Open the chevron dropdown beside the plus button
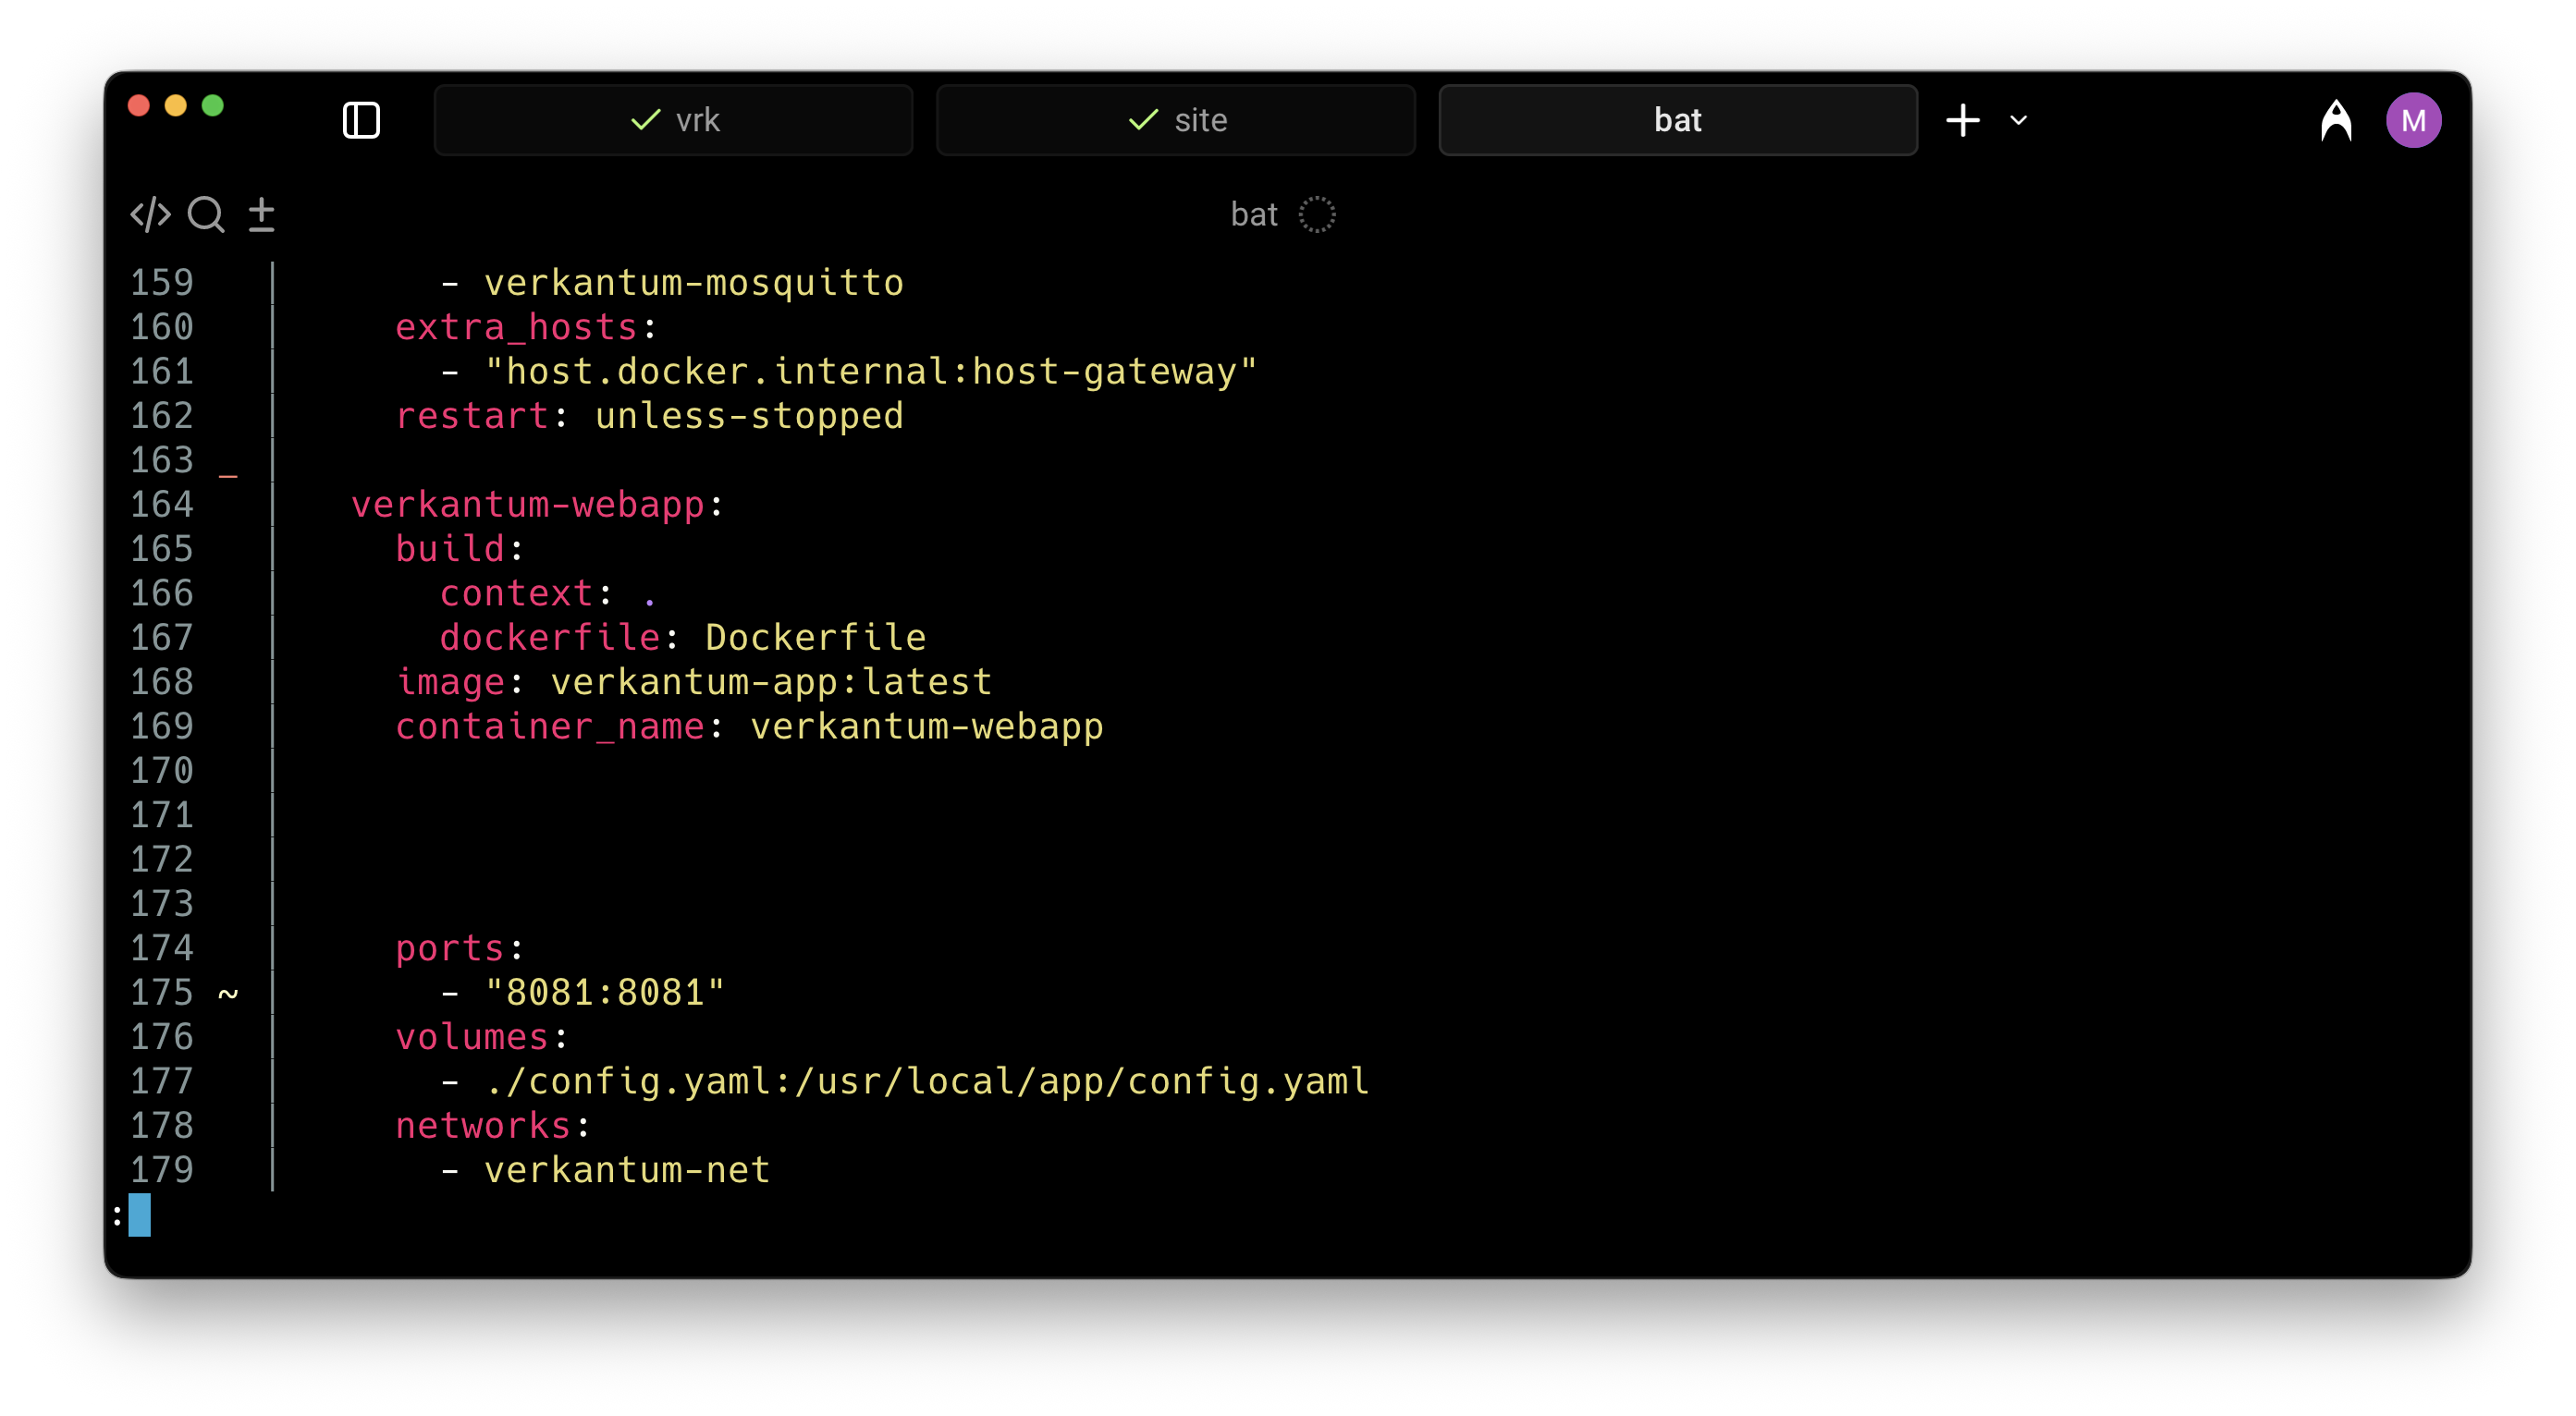The height and width of the screenshot is (1416, 2576). [x=2017, y=120]
